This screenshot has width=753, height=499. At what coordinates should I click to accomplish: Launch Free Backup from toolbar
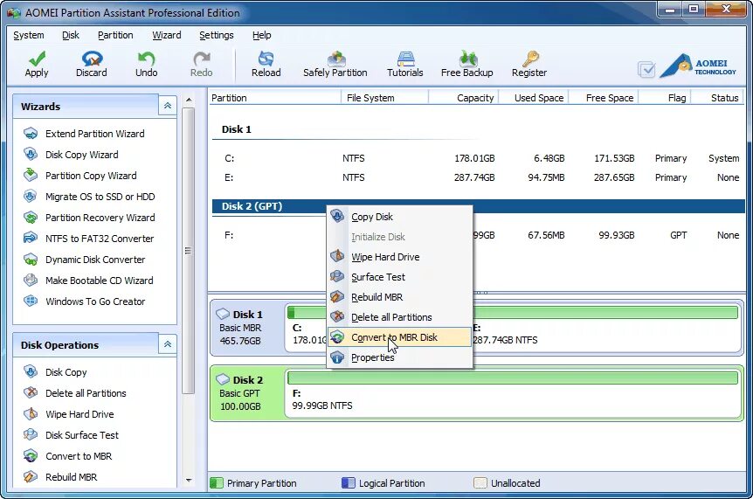(x=466, y=59)
